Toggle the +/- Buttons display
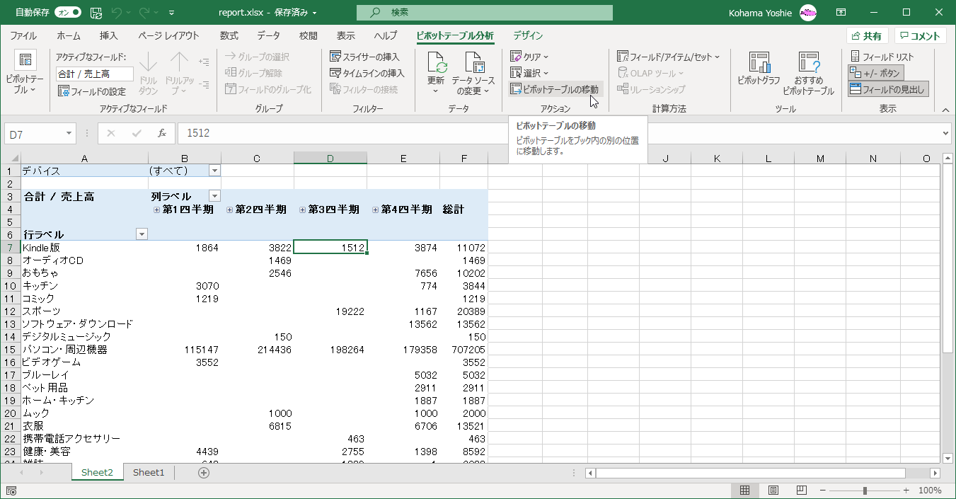Image resolution: width=956 pixels, height=499 pixels. pos(876,73)
